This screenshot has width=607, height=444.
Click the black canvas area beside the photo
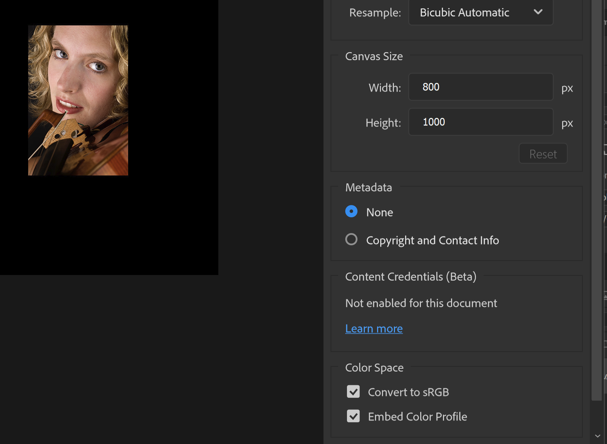click(x=172, y=140)
